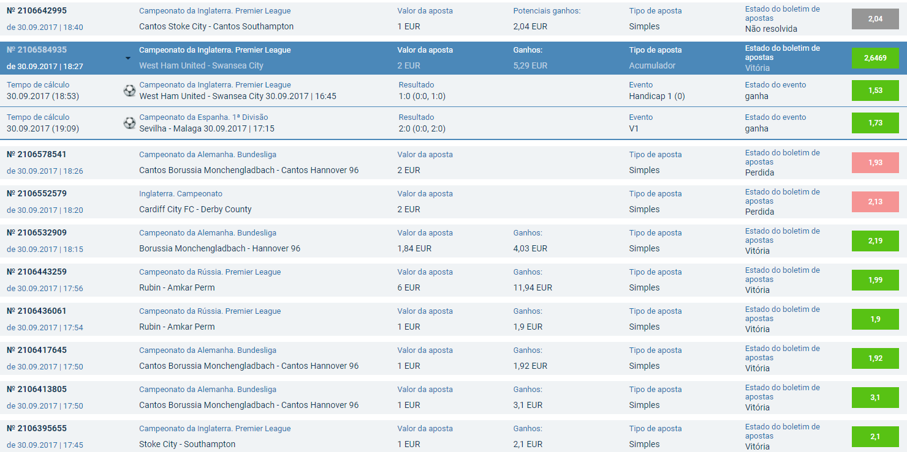Viewport: 907px width, 452px height.
Task: Click the Stoke City - Southampton match name
Action: 187,444
